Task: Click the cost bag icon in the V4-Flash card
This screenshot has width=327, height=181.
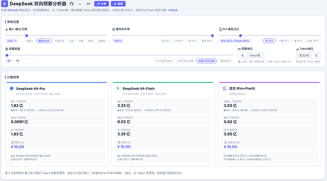Action: [119, 143]
